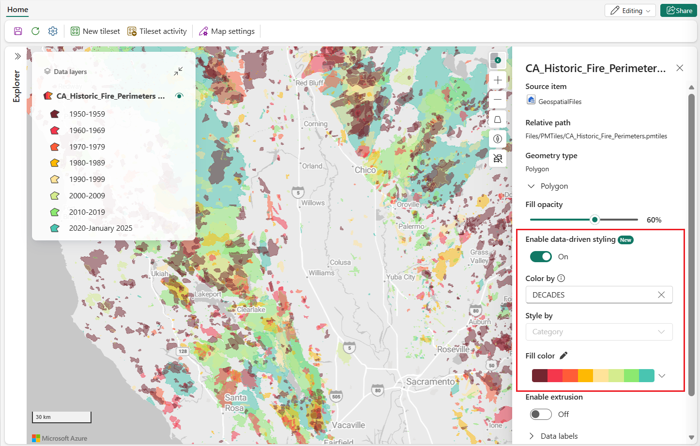Click the Yuba City label on the map
700x446 pixels.
point(400,277)
